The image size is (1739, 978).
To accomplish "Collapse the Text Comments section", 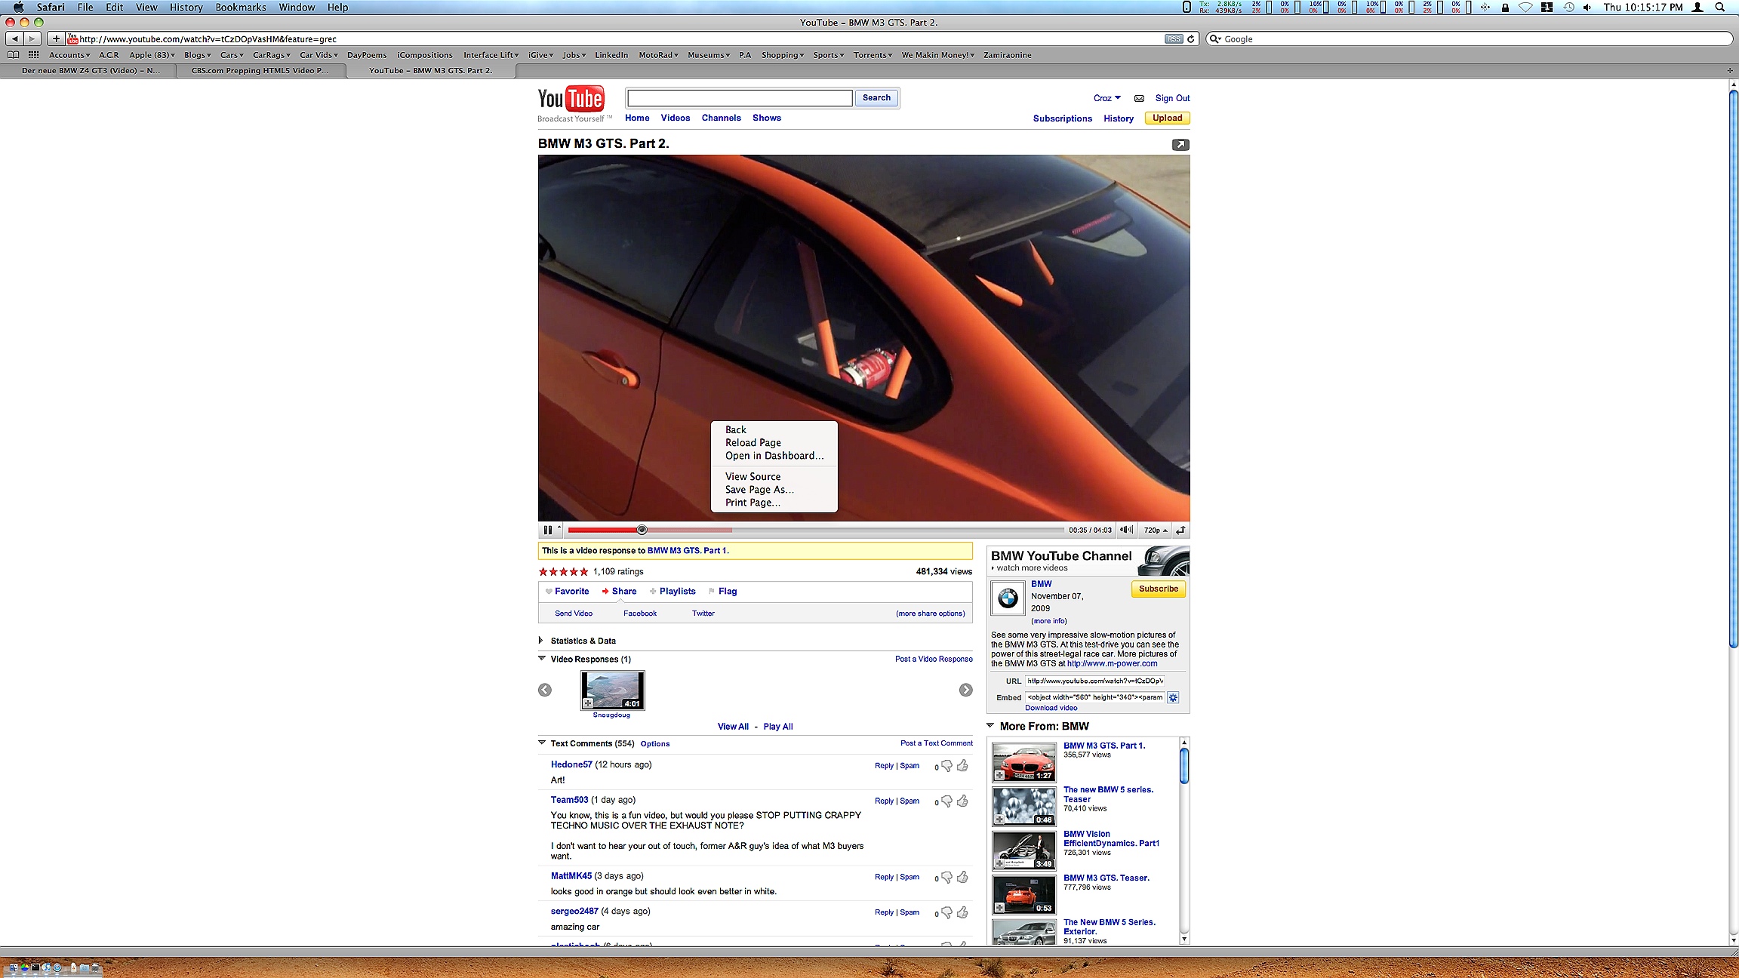I will (542, 743).
